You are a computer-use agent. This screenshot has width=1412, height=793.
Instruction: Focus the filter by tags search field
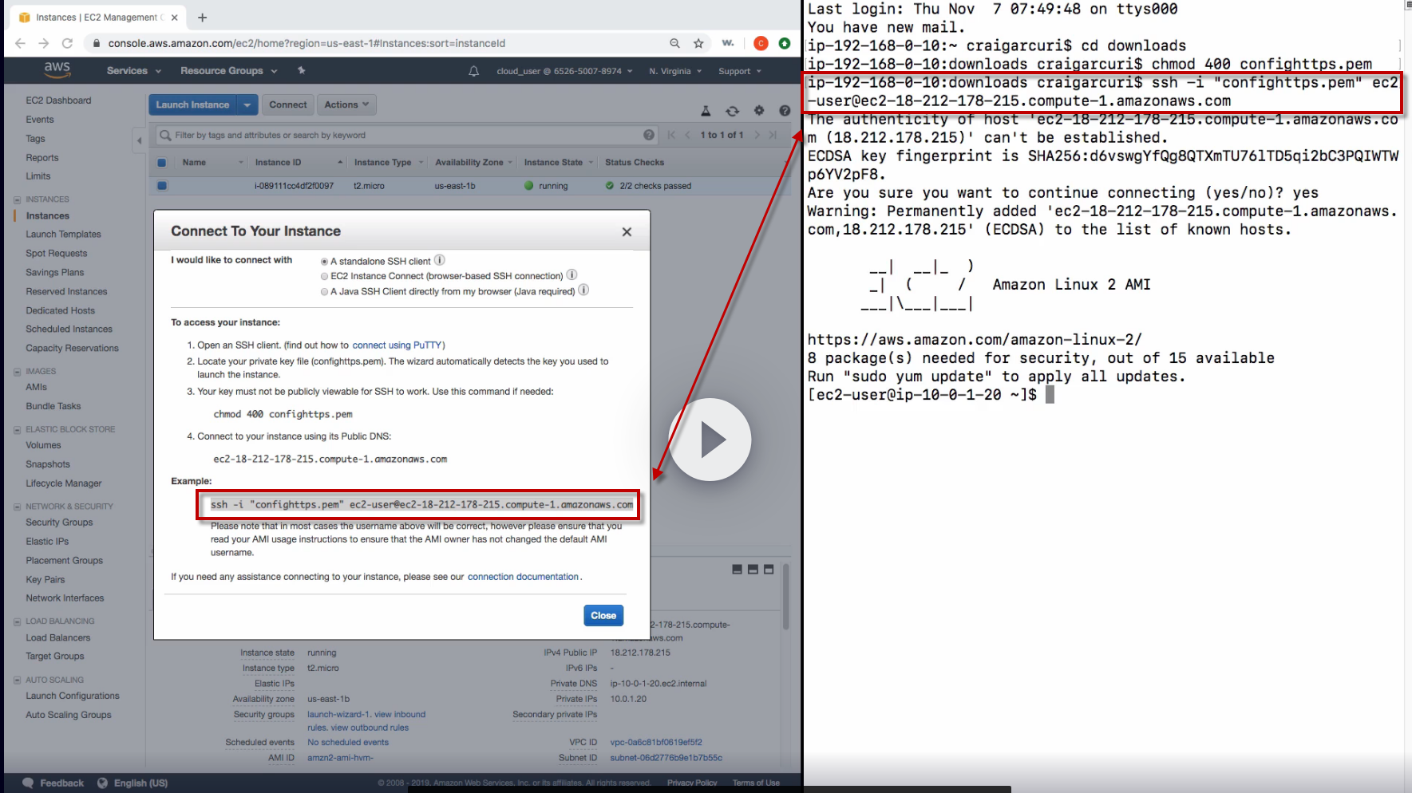[407, 135]
